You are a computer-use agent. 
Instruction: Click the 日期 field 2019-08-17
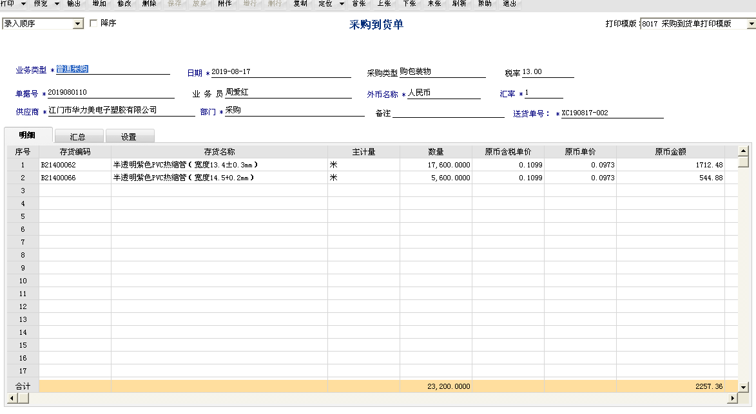pos(280,71)
